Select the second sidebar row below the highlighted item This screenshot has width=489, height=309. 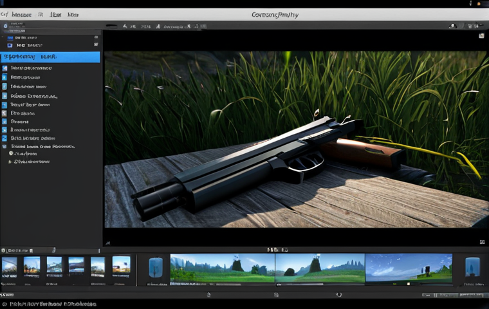pos(50,77)
